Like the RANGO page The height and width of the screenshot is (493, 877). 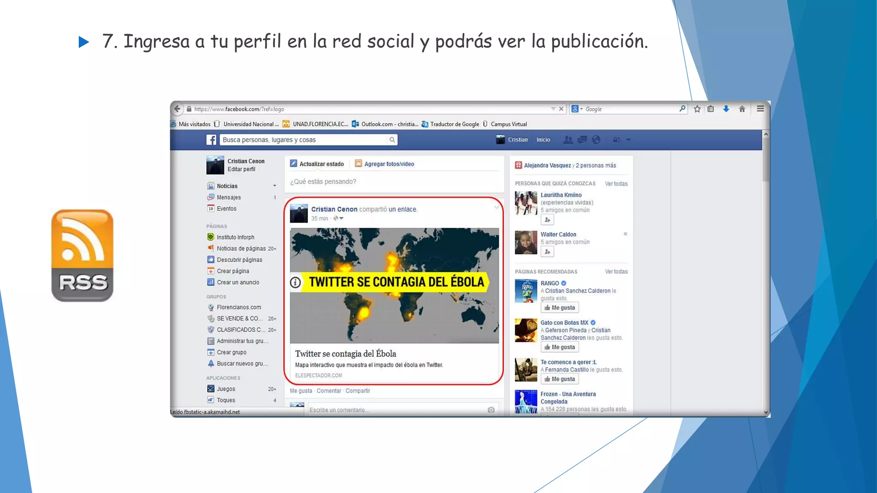point(560,308)
